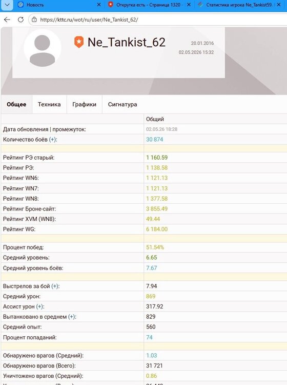Reload the page with refresh icon
The height and width of the screenshot is (385, 287).
pos(20,20)
